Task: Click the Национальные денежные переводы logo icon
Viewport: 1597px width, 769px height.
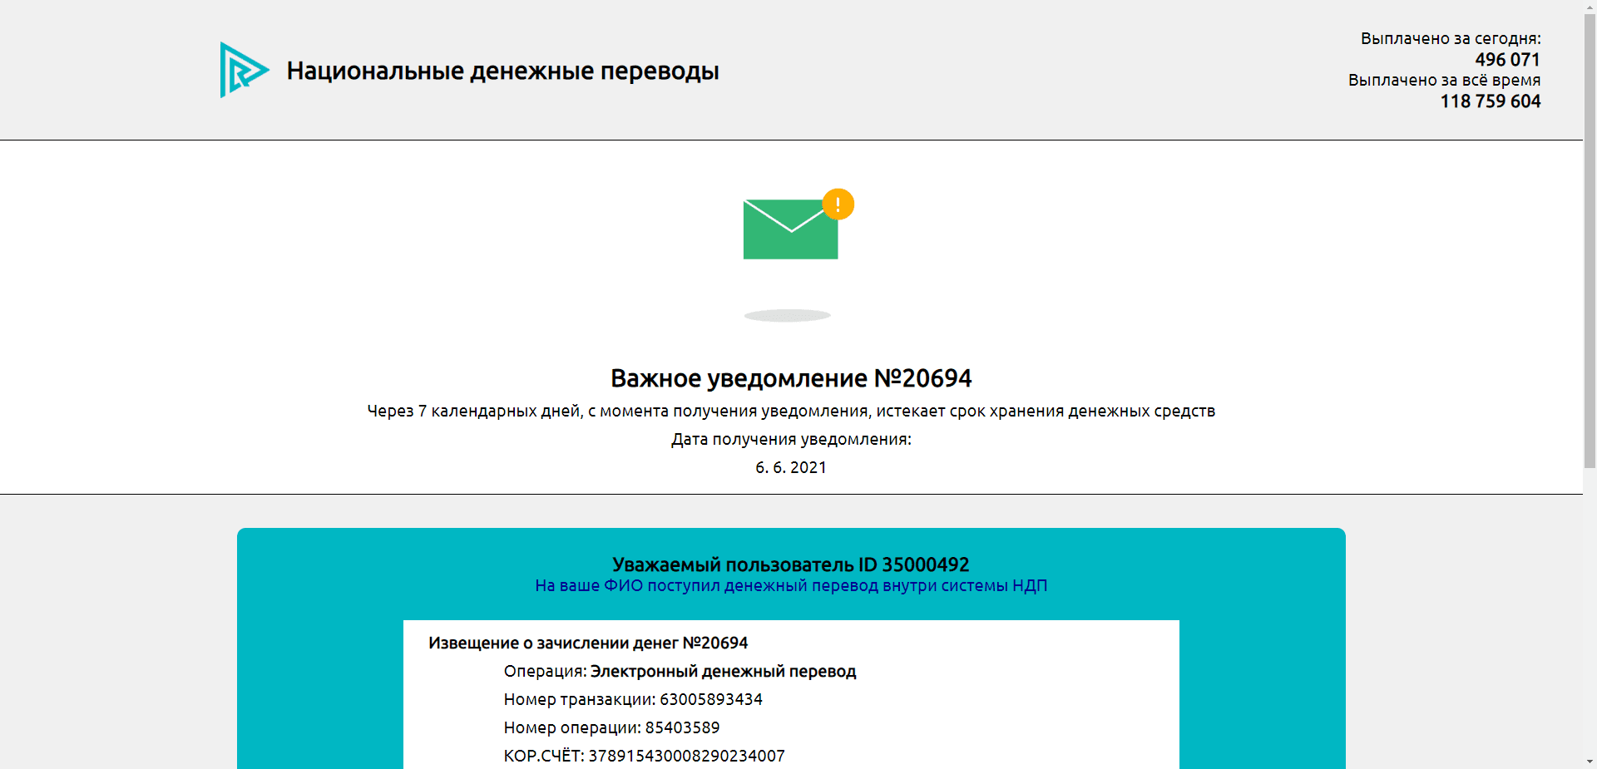Action: tap(242, 71)
